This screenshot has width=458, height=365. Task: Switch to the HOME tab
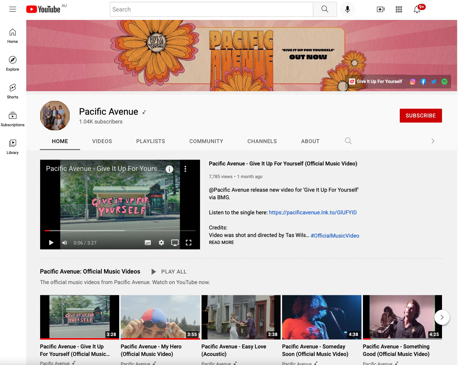(60, 141)
